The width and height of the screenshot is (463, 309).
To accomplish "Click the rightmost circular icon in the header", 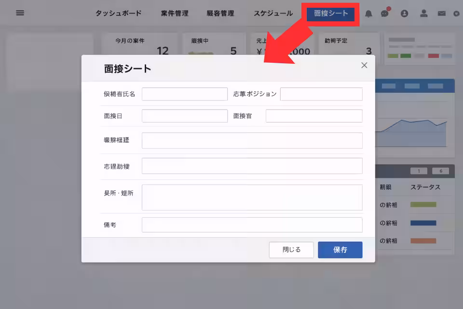I will point(456,14).
